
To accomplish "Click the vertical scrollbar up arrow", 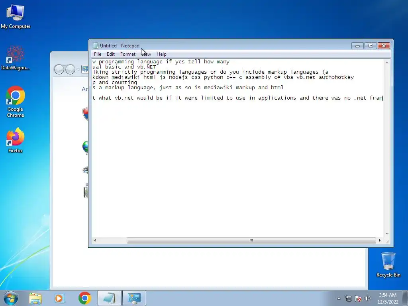I will 387,63.
